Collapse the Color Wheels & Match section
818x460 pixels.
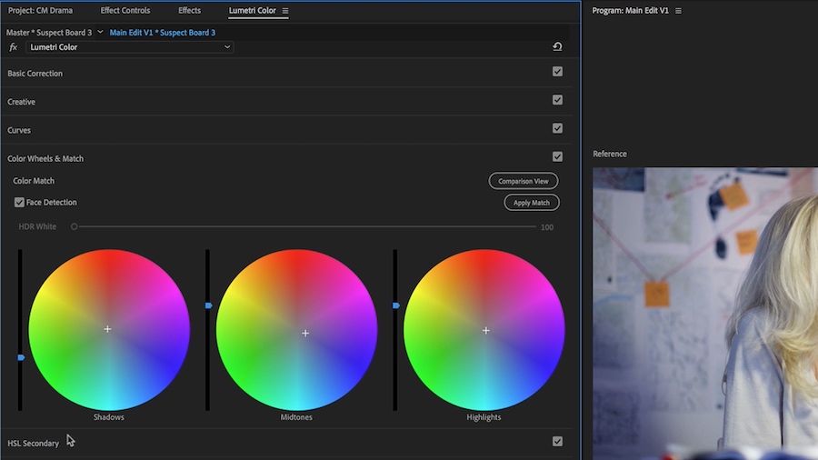click(45, 158)
